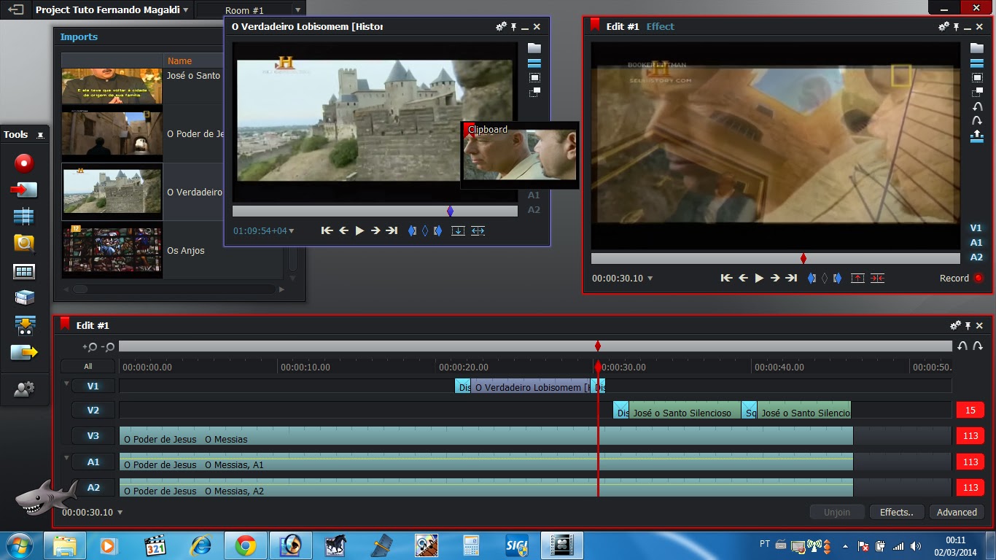Mark out point in the Edit #1 viewer
This screenshot has height=560, width=996.
click(x=837, y=278)
